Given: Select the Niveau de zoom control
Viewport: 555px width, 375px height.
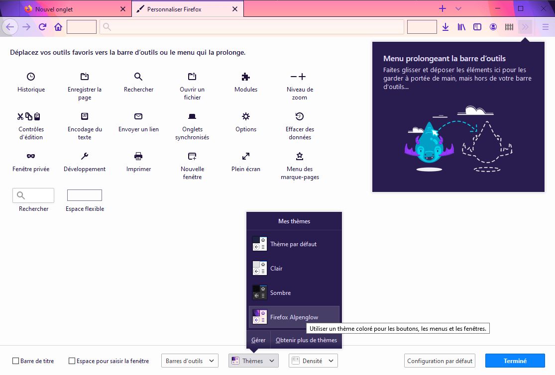Looking at the screenshot, I should click(x=298, y=77).
